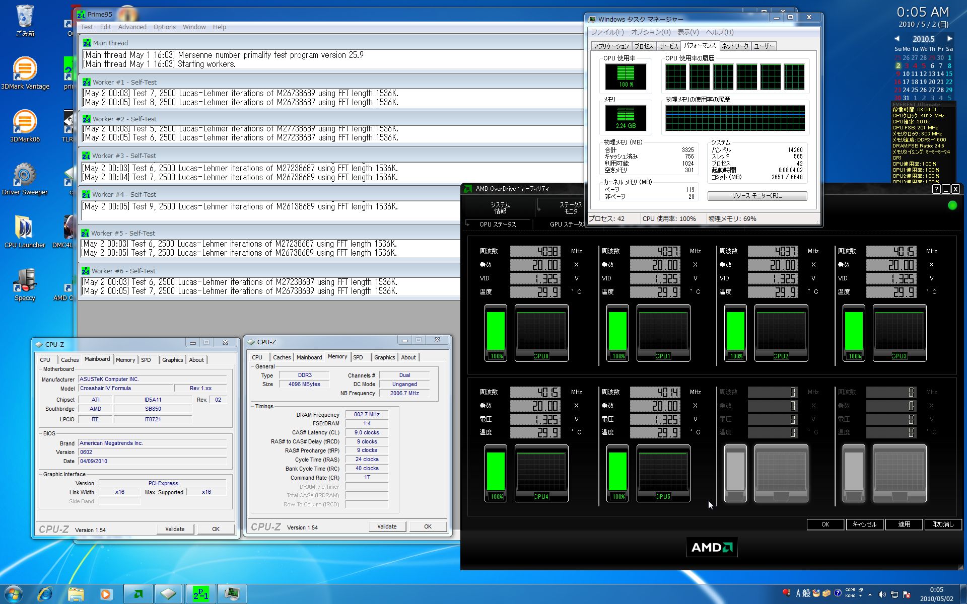Open the Advanced menu in Prime95
This screenshot has width=967, height=604.
coord(132,27)
